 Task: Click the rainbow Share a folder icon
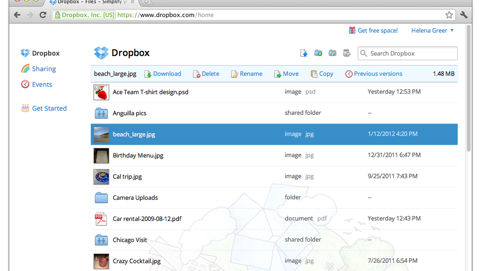tap(333, 53)
